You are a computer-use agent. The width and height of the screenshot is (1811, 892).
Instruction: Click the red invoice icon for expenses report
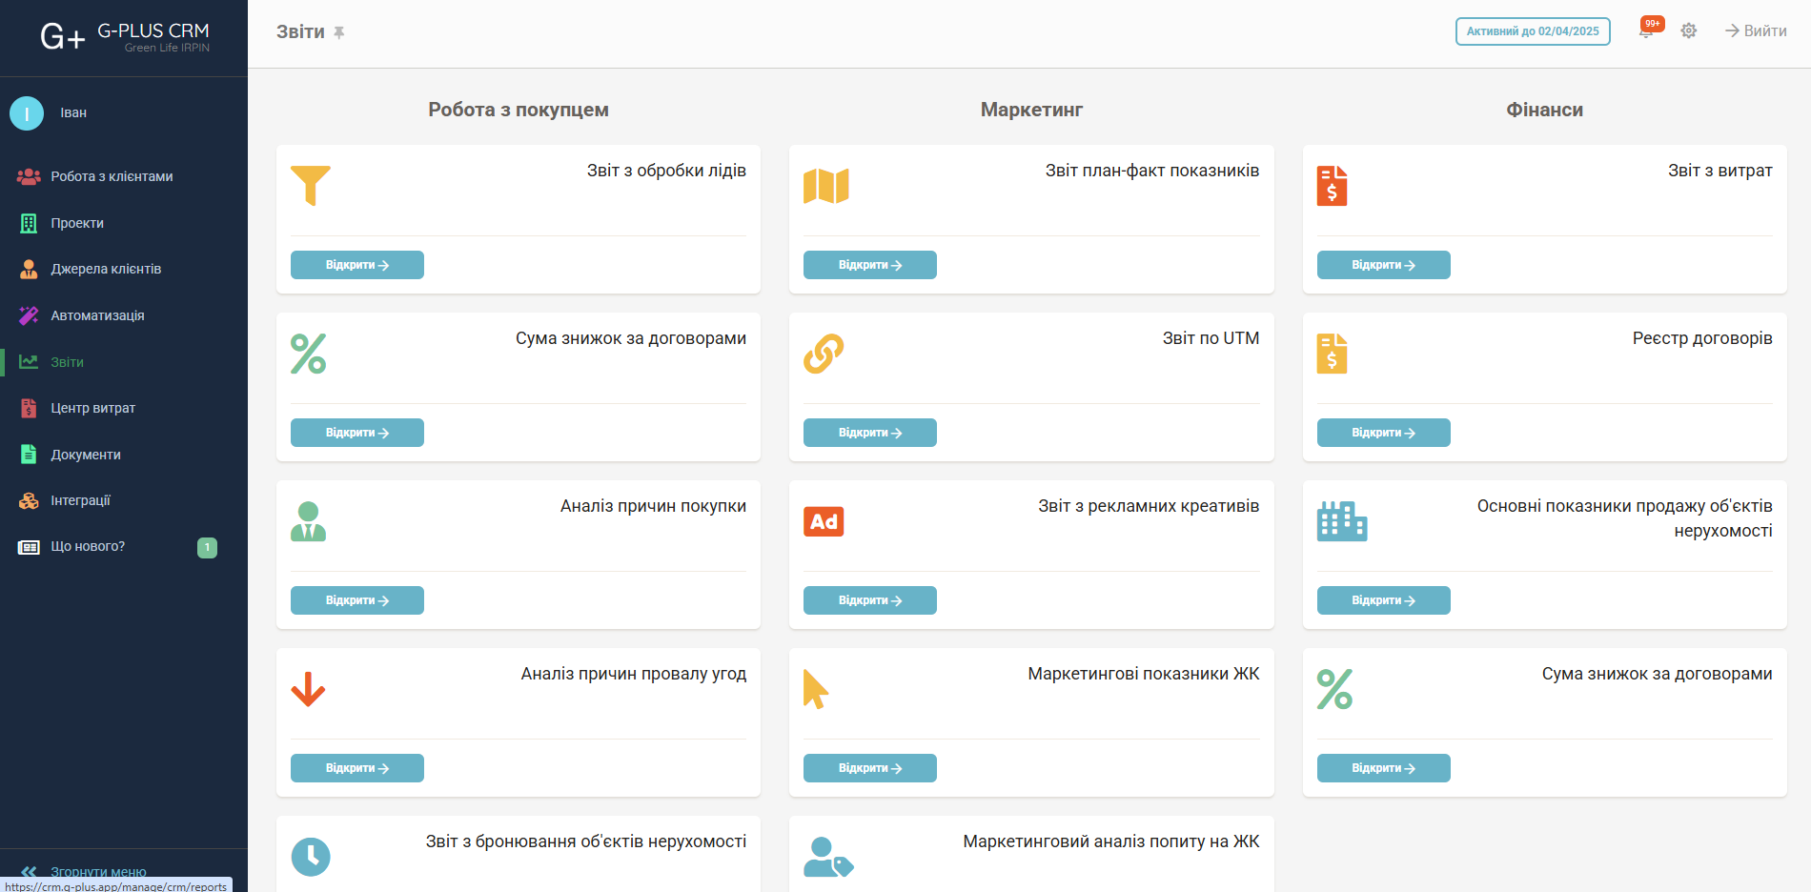1332,186
